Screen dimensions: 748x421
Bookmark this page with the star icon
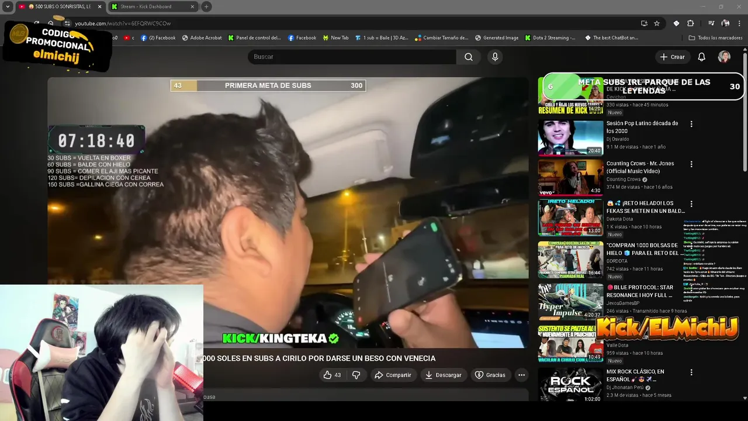point(657,23)
